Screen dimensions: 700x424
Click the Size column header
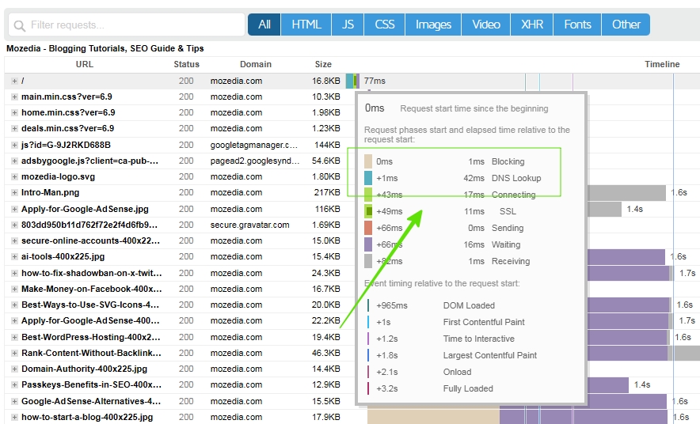(323, 64)
